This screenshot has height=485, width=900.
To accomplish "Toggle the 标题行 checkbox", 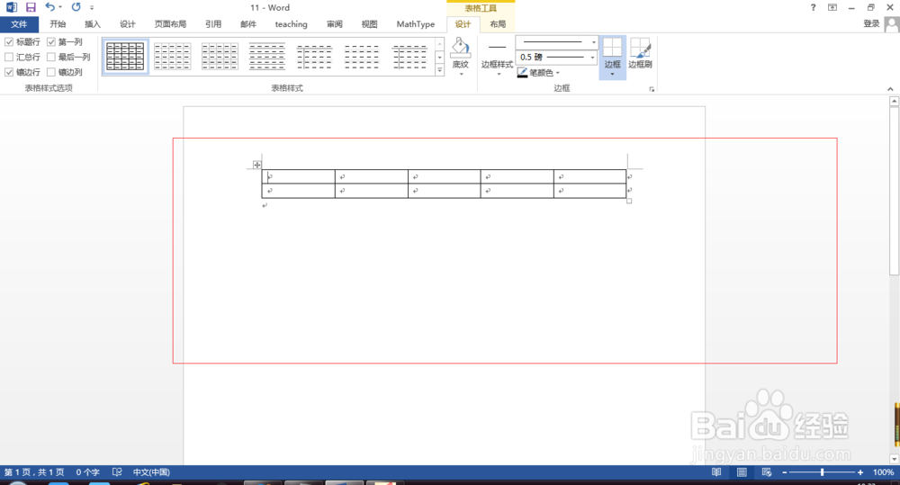I will click(9, 42).
